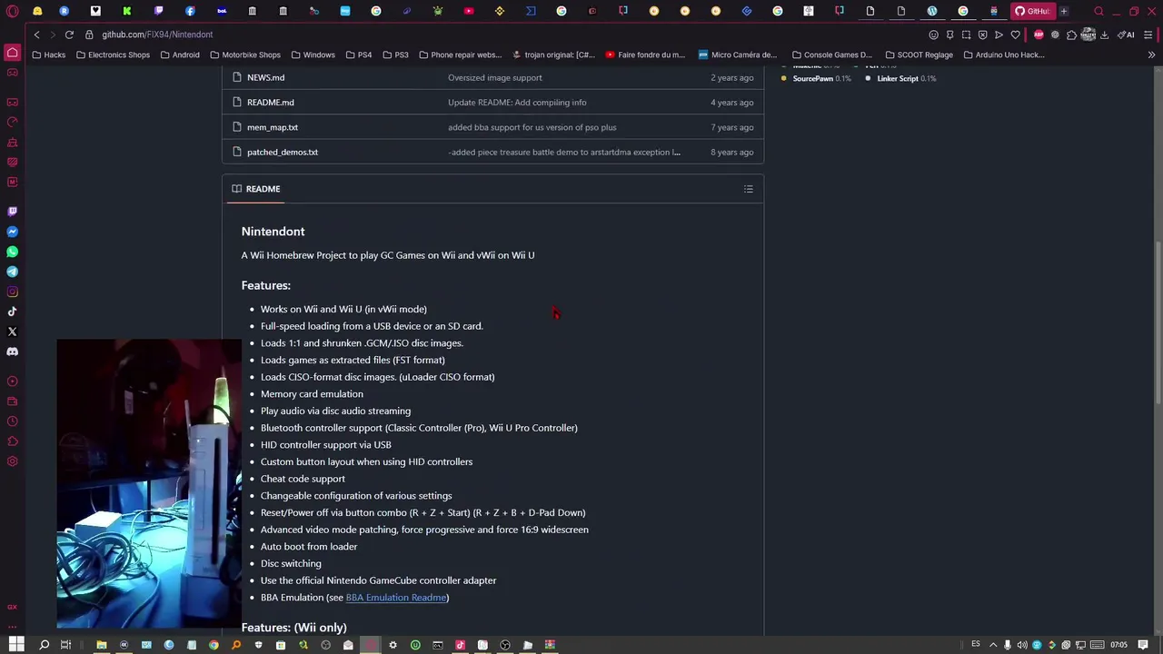Open the PS4 bookmarks folder
The height and width of the screenshot is (654, 1163).
click(x=358, y=54)
